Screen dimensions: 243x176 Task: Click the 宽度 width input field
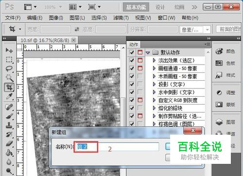[x=55, y=30]
